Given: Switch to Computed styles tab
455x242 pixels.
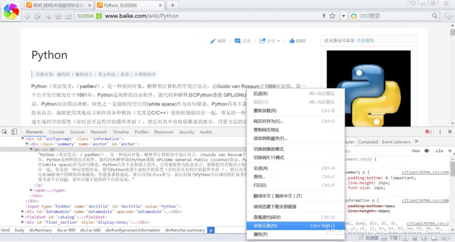Looking at the screenshot, I should (368, 142).
